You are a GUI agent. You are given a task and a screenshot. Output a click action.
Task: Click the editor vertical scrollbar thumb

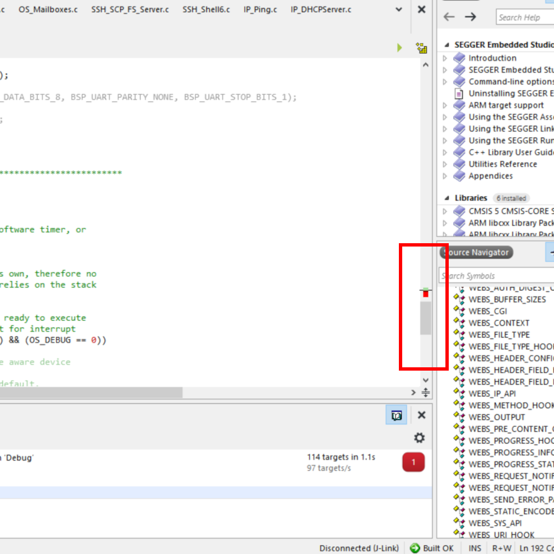click(x=425, y=318)
